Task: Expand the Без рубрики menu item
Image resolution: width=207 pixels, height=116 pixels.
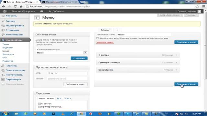Action: [x=176, y=70]
